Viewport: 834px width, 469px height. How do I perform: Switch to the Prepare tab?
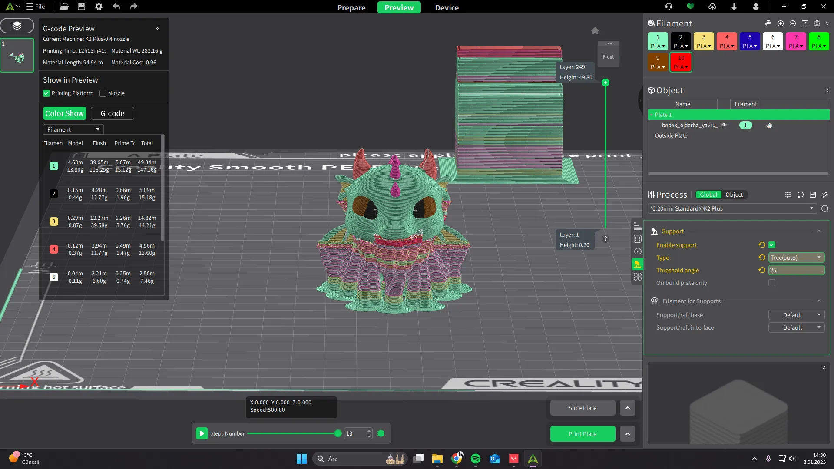click(351, 7)
